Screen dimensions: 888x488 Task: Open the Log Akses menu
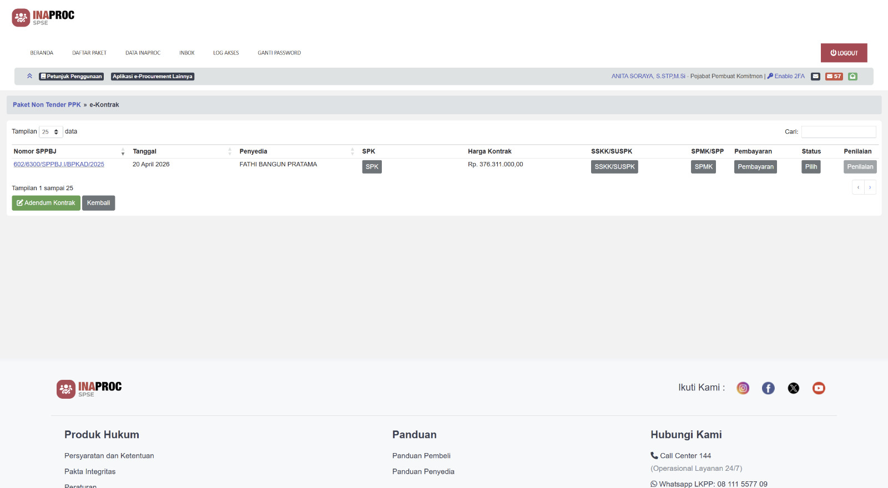coord(226,53)
